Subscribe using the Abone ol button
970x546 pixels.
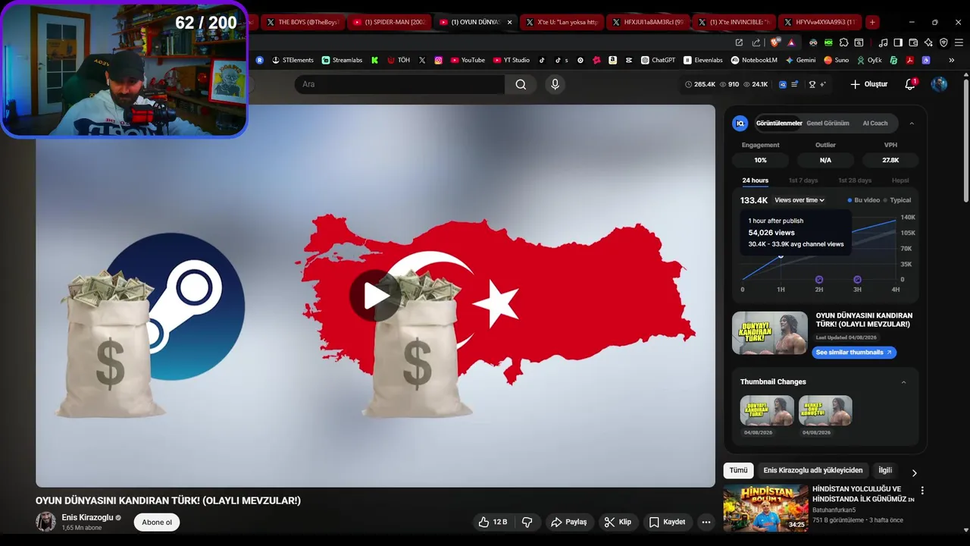pos(157,522)
